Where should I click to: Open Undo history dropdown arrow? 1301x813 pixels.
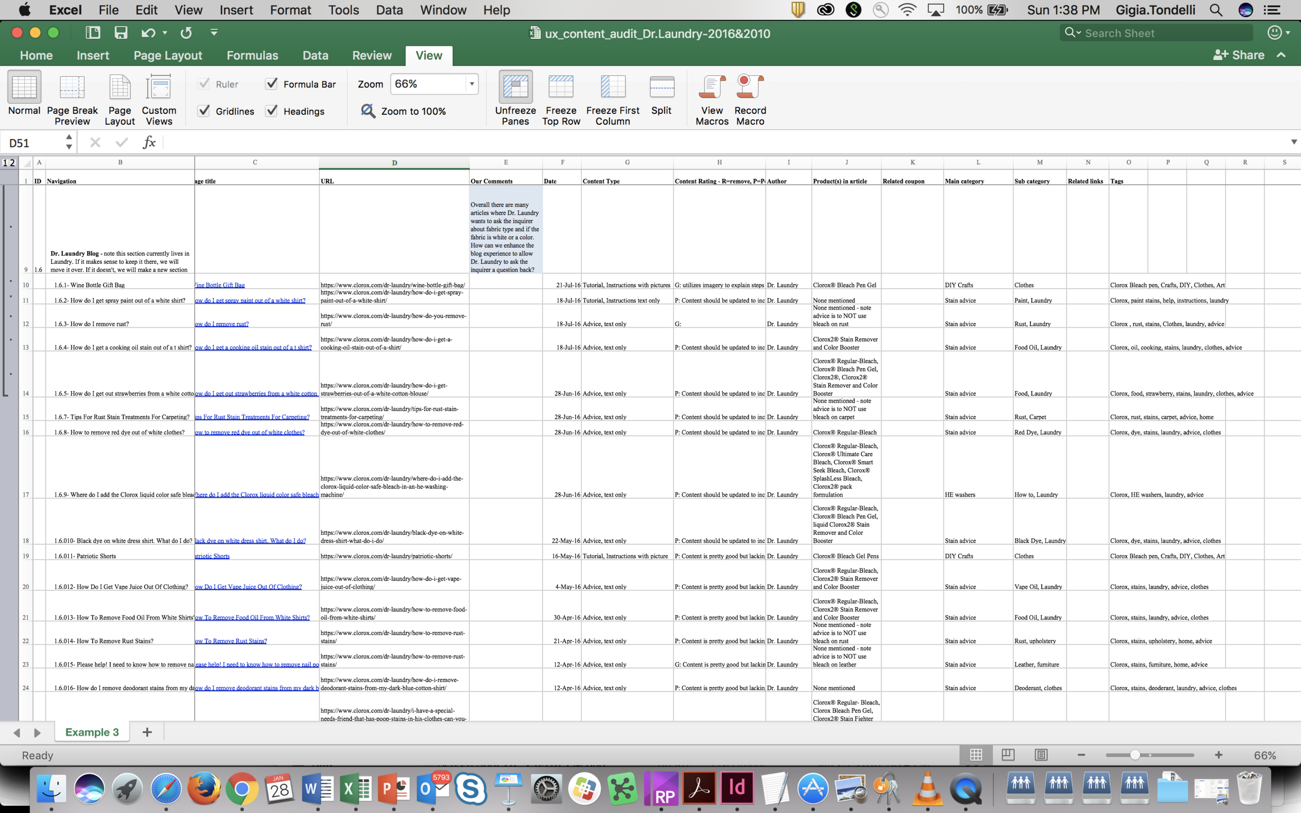pos(165,33)
